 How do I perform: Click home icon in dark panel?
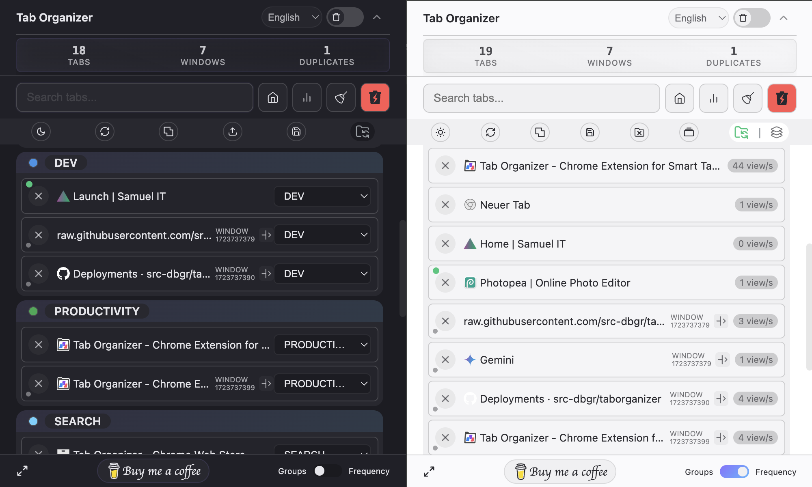(x=273, y=97)
